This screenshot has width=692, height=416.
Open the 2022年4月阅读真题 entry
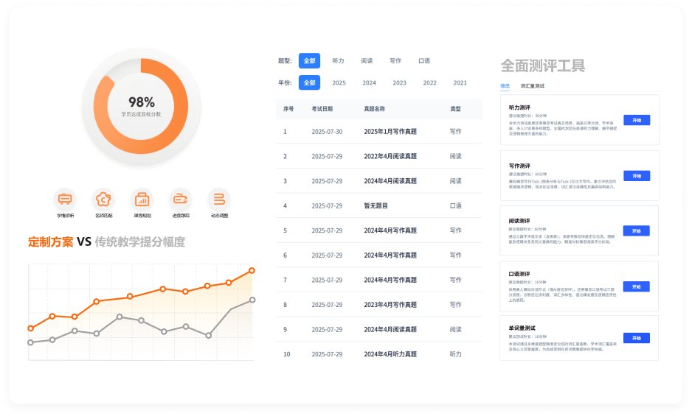390,156
